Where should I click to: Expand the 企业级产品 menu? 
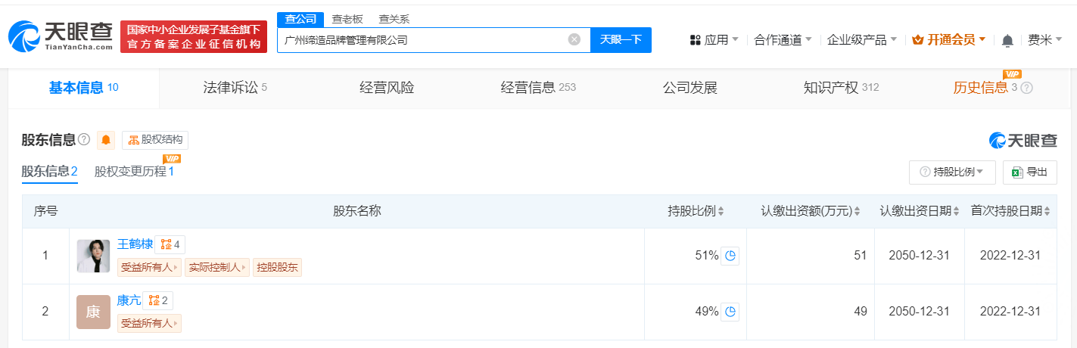point(861,40)
